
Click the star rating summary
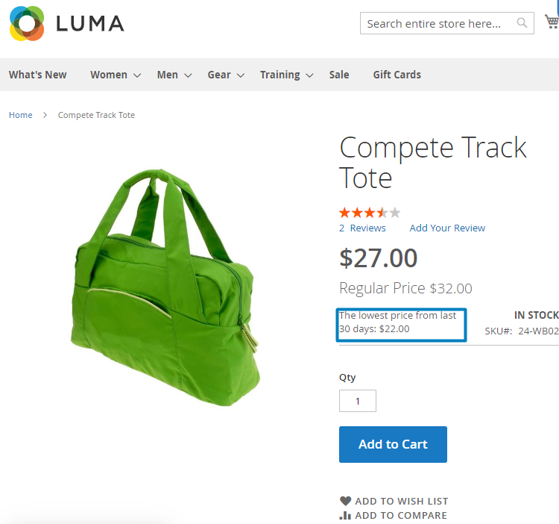point(370,213)
